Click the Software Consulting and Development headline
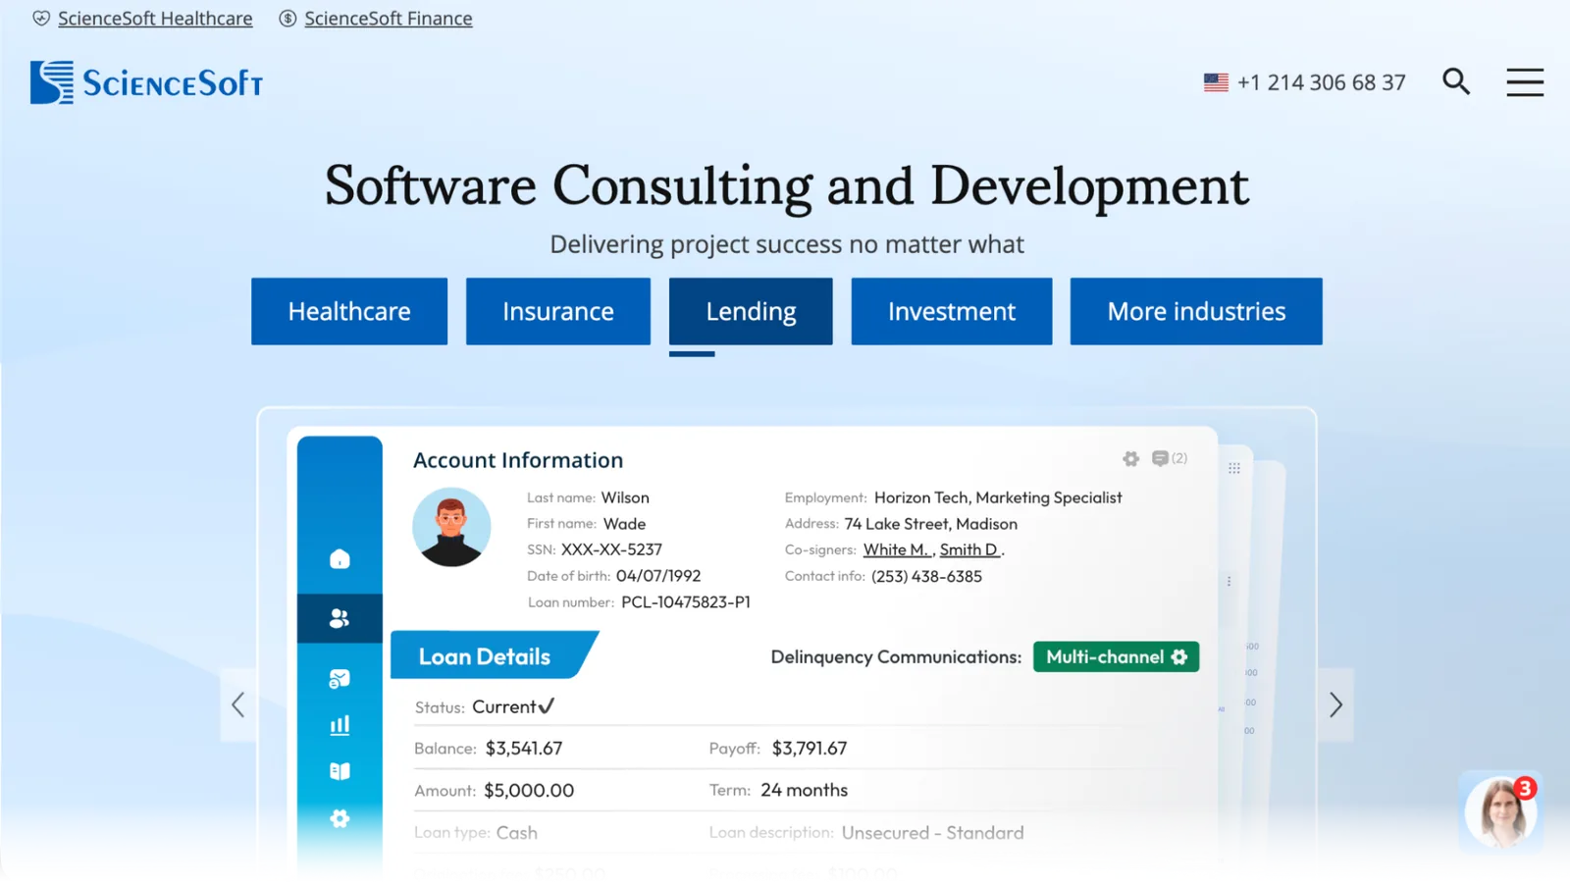This screenshot has width=1570, height=886. tap(787, 186)
